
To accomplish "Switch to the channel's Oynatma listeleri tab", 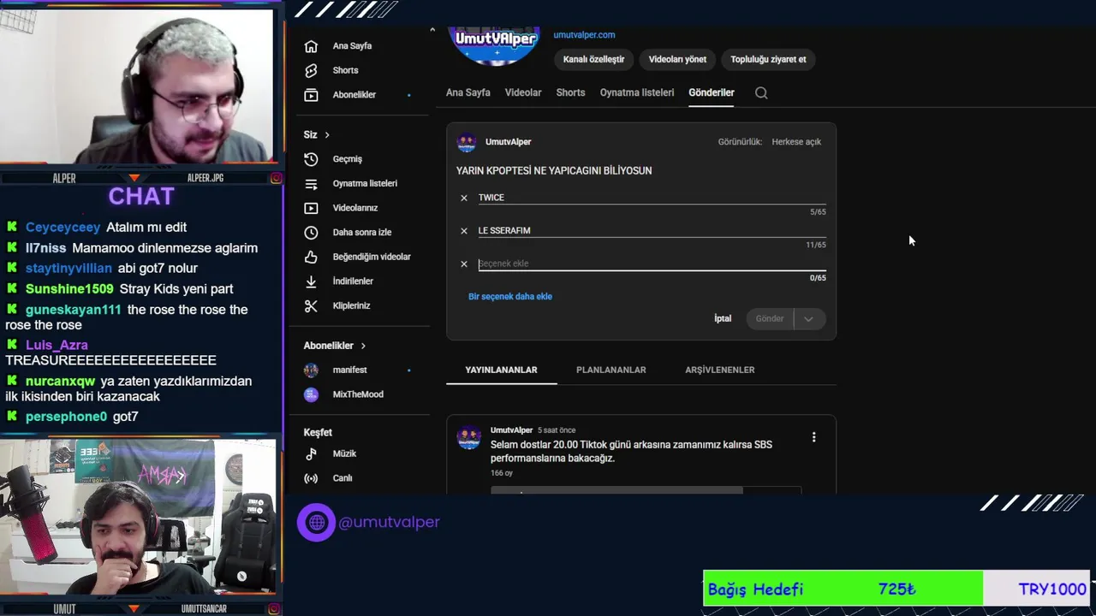I will coord(637,92).
